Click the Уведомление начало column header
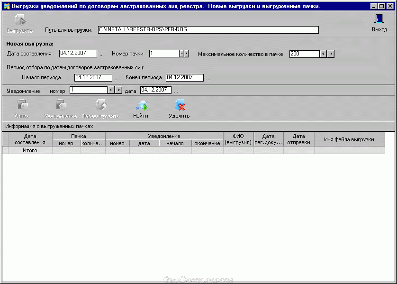 (175, 143)
